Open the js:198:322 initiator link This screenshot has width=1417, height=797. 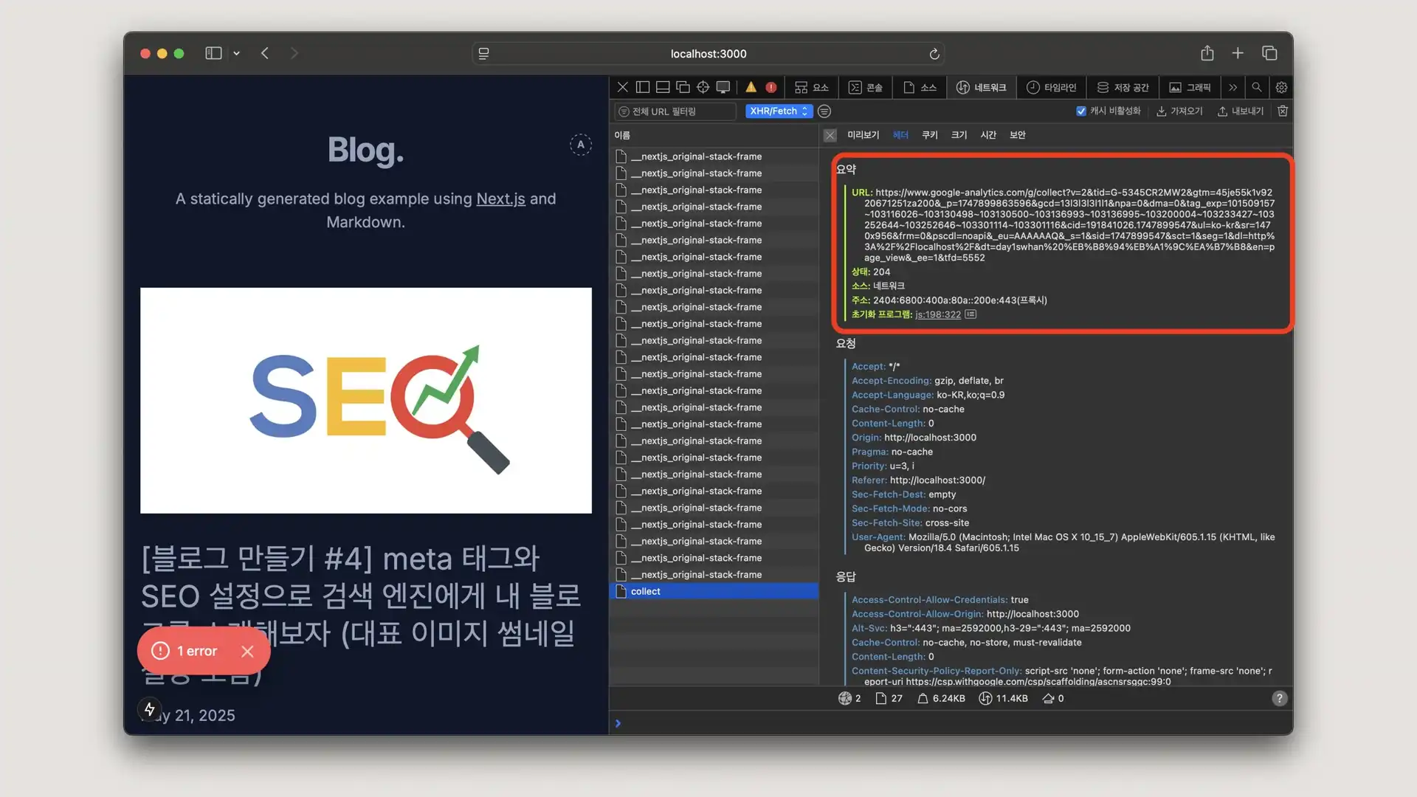click(937, 314)
